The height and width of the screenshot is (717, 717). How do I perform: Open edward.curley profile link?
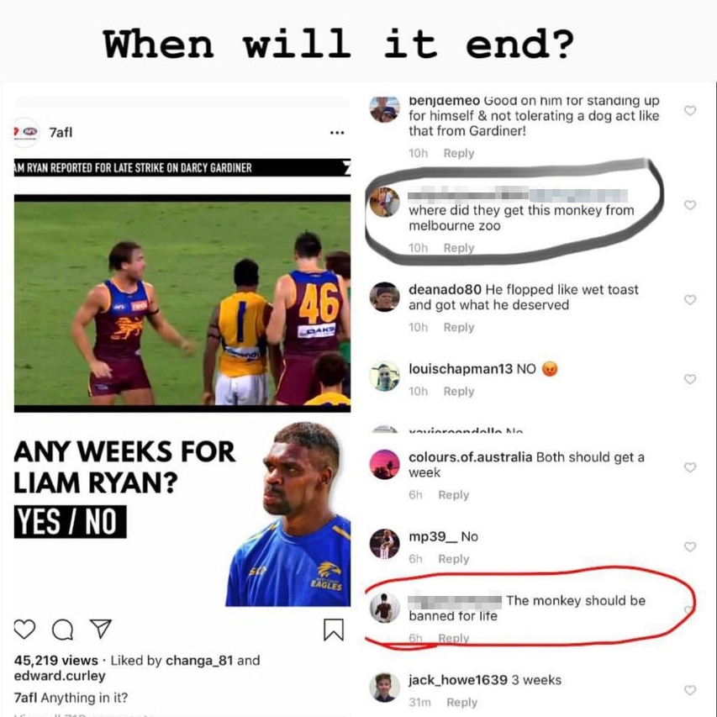60,676
